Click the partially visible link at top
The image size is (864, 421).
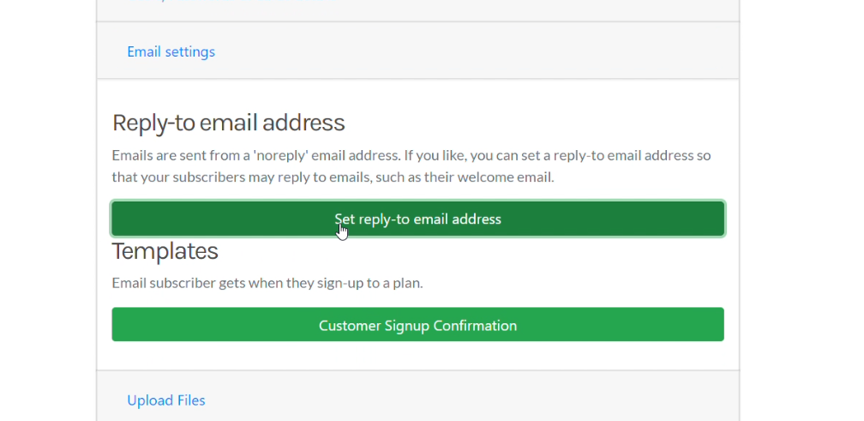(x=231, y=2)
